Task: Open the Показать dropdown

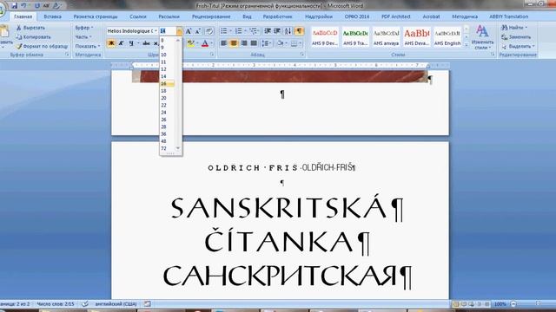Action: [88, 46]
